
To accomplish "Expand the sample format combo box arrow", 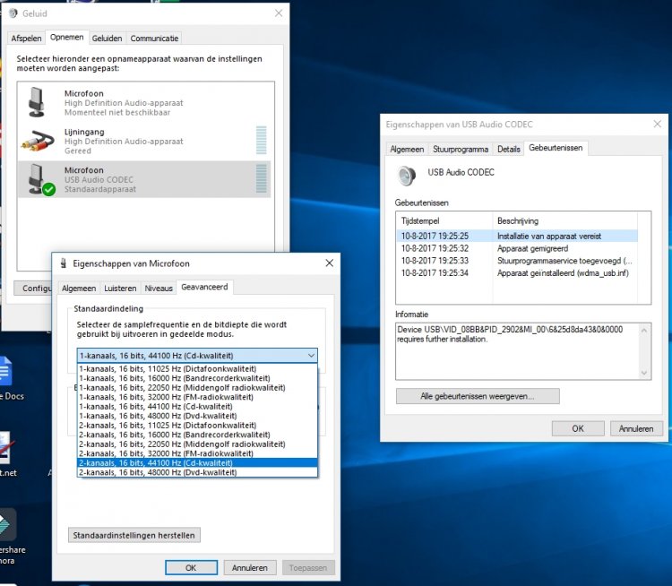I will pyautogui.click(x=310, y=356).
